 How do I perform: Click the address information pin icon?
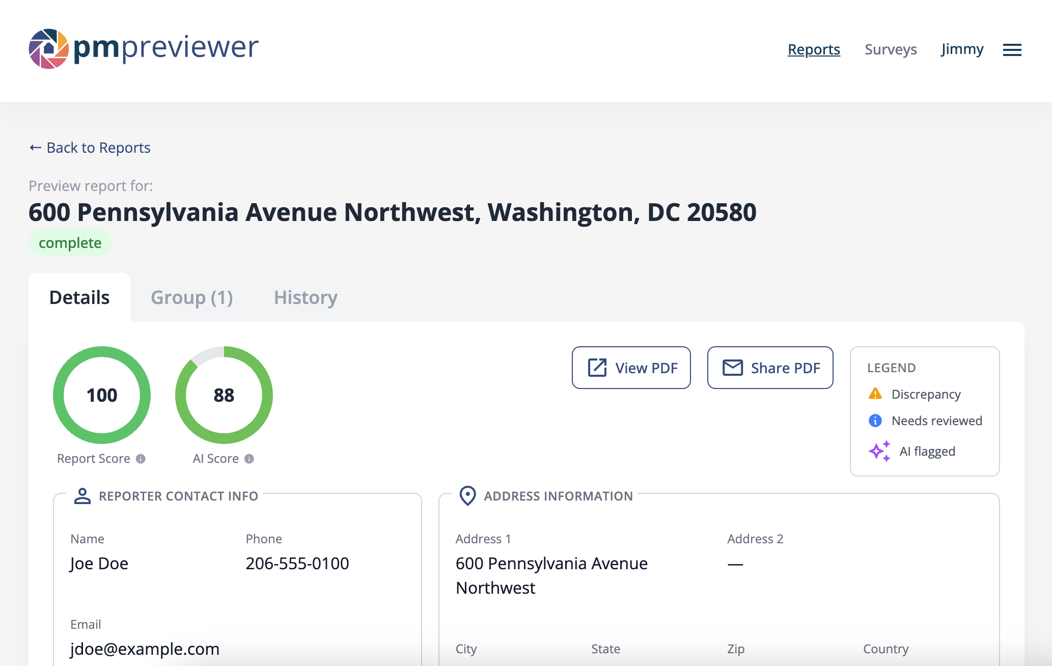click(467, 495)
